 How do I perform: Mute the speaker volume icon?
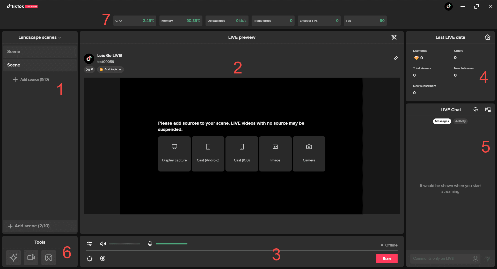[x=103, y=244]
